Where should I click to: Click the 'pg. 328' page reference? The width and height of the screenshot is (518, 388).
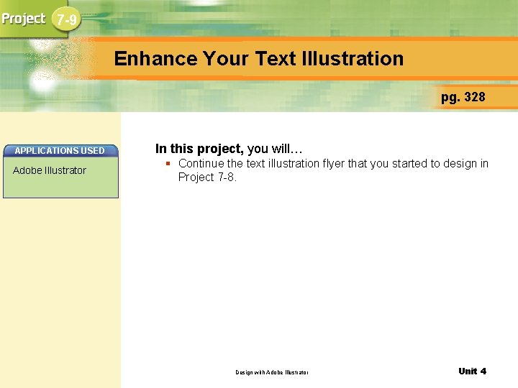(x=463, y=97)
